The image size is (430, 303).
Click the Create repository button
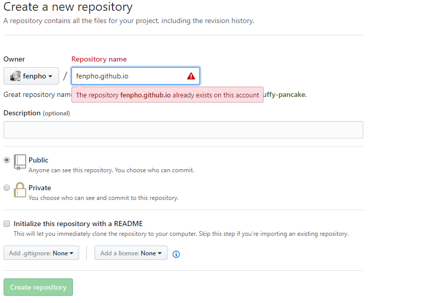[x=38, y=287]
